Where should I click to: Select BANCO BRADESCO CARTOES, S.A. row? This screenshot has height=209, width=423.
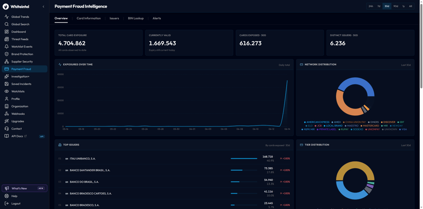tap(174, 194)
